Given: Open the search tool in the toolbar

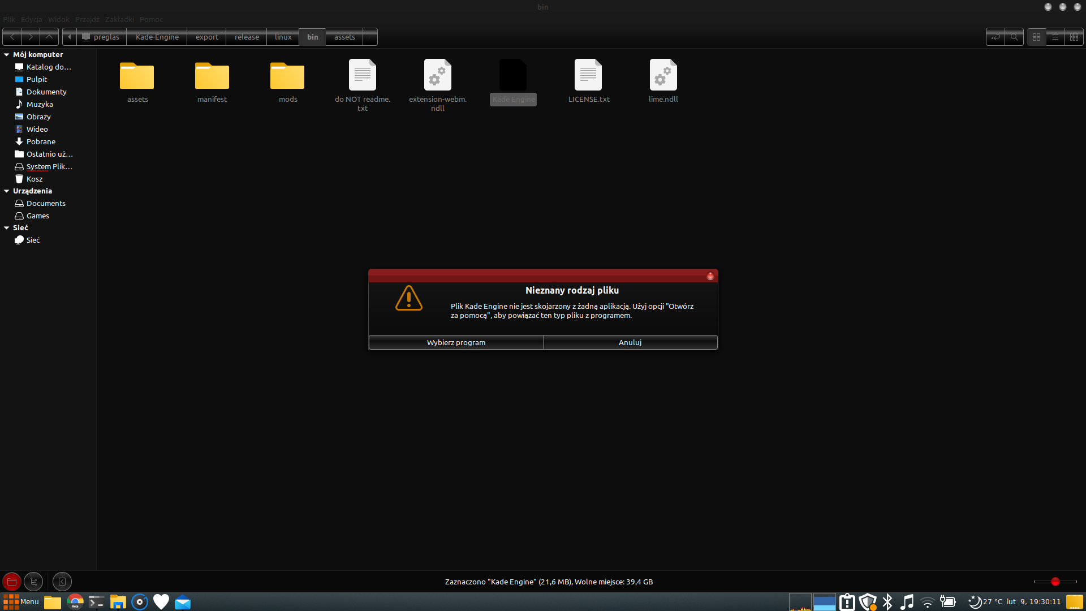Looking at the screenshot, I should (1015, 37).
